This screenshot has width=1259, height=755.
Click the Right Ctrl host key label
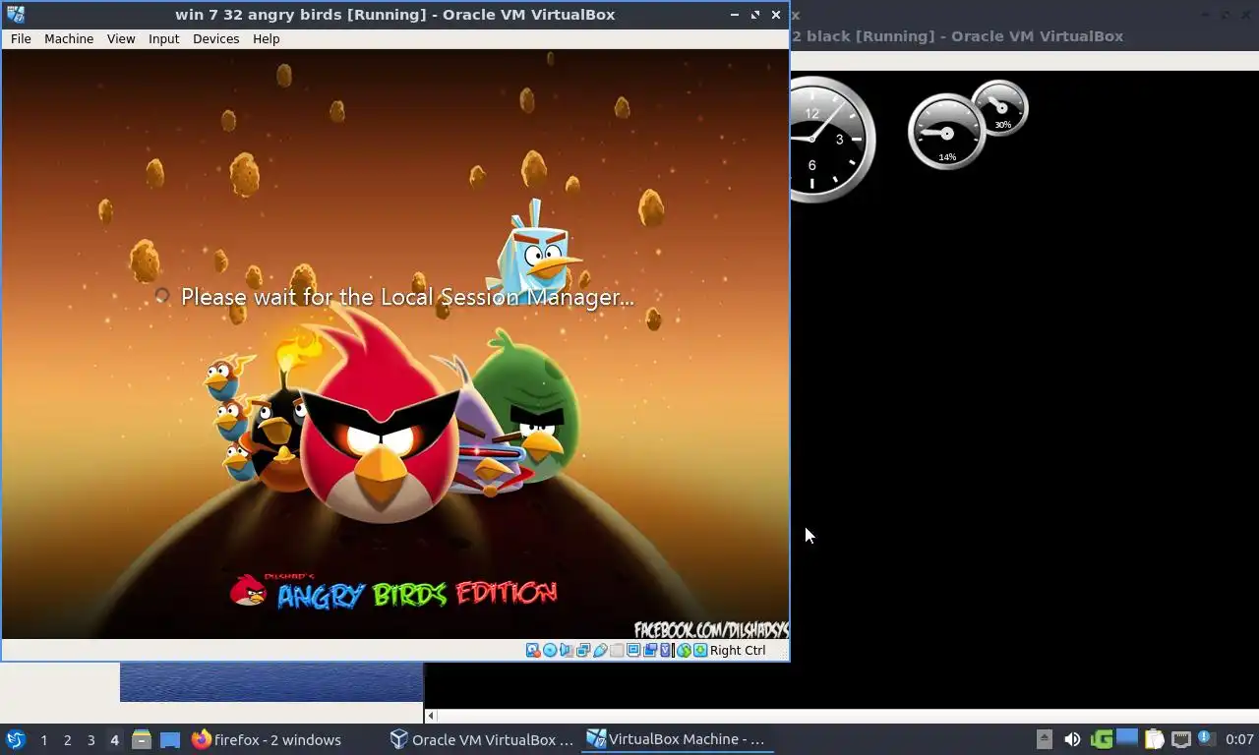pyautogui.click(x=738, y=650)
